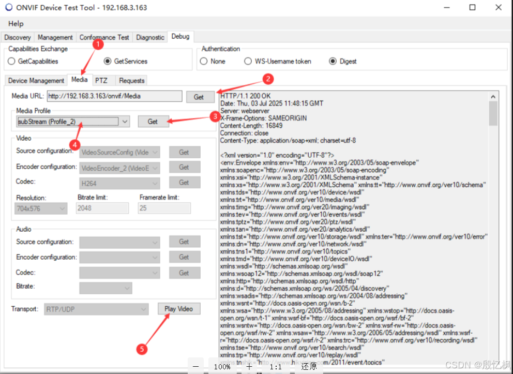
Task: Click the 还原 restore viewer button
Action: pos(309,366)
